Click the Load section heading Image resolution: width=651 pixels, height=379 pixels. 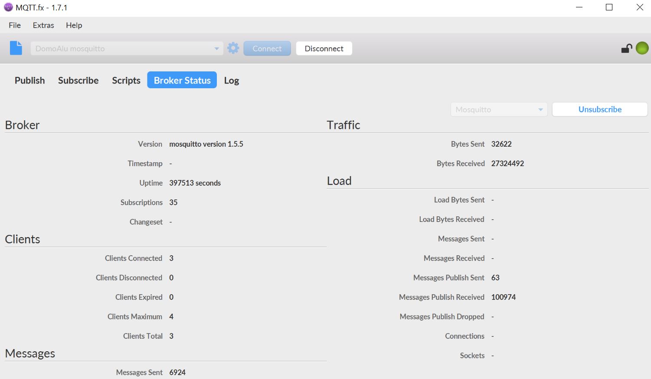(339, 181)
